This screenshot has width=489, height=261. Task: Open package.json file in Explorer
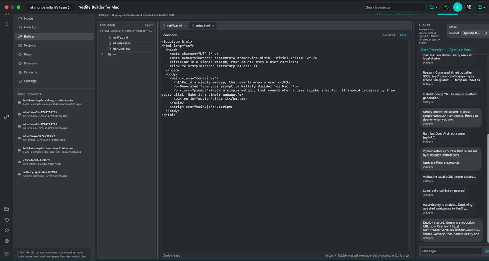(x=121, y=43)
